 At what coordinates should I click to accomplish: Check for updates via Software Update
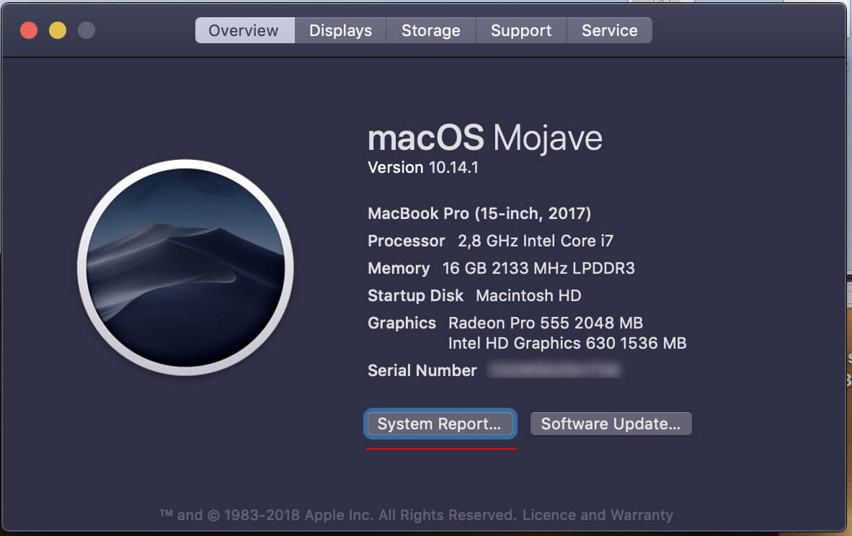pyautogui.click(x=611, y=424)
